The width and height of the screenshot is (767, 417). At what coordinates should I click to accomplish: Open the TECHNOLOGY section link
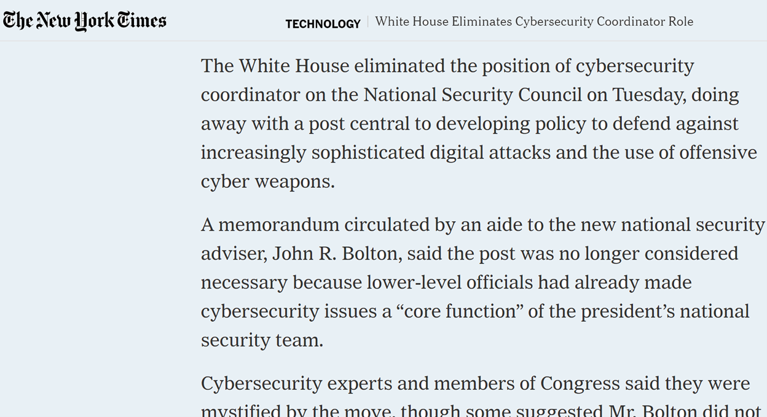323,24
